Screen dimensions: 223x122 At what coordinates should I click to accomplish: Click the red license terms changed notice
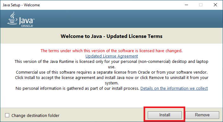[111, 51]
